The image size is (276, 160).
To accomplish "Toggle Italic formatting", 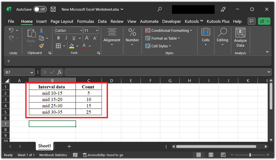I will click(66, 38).
